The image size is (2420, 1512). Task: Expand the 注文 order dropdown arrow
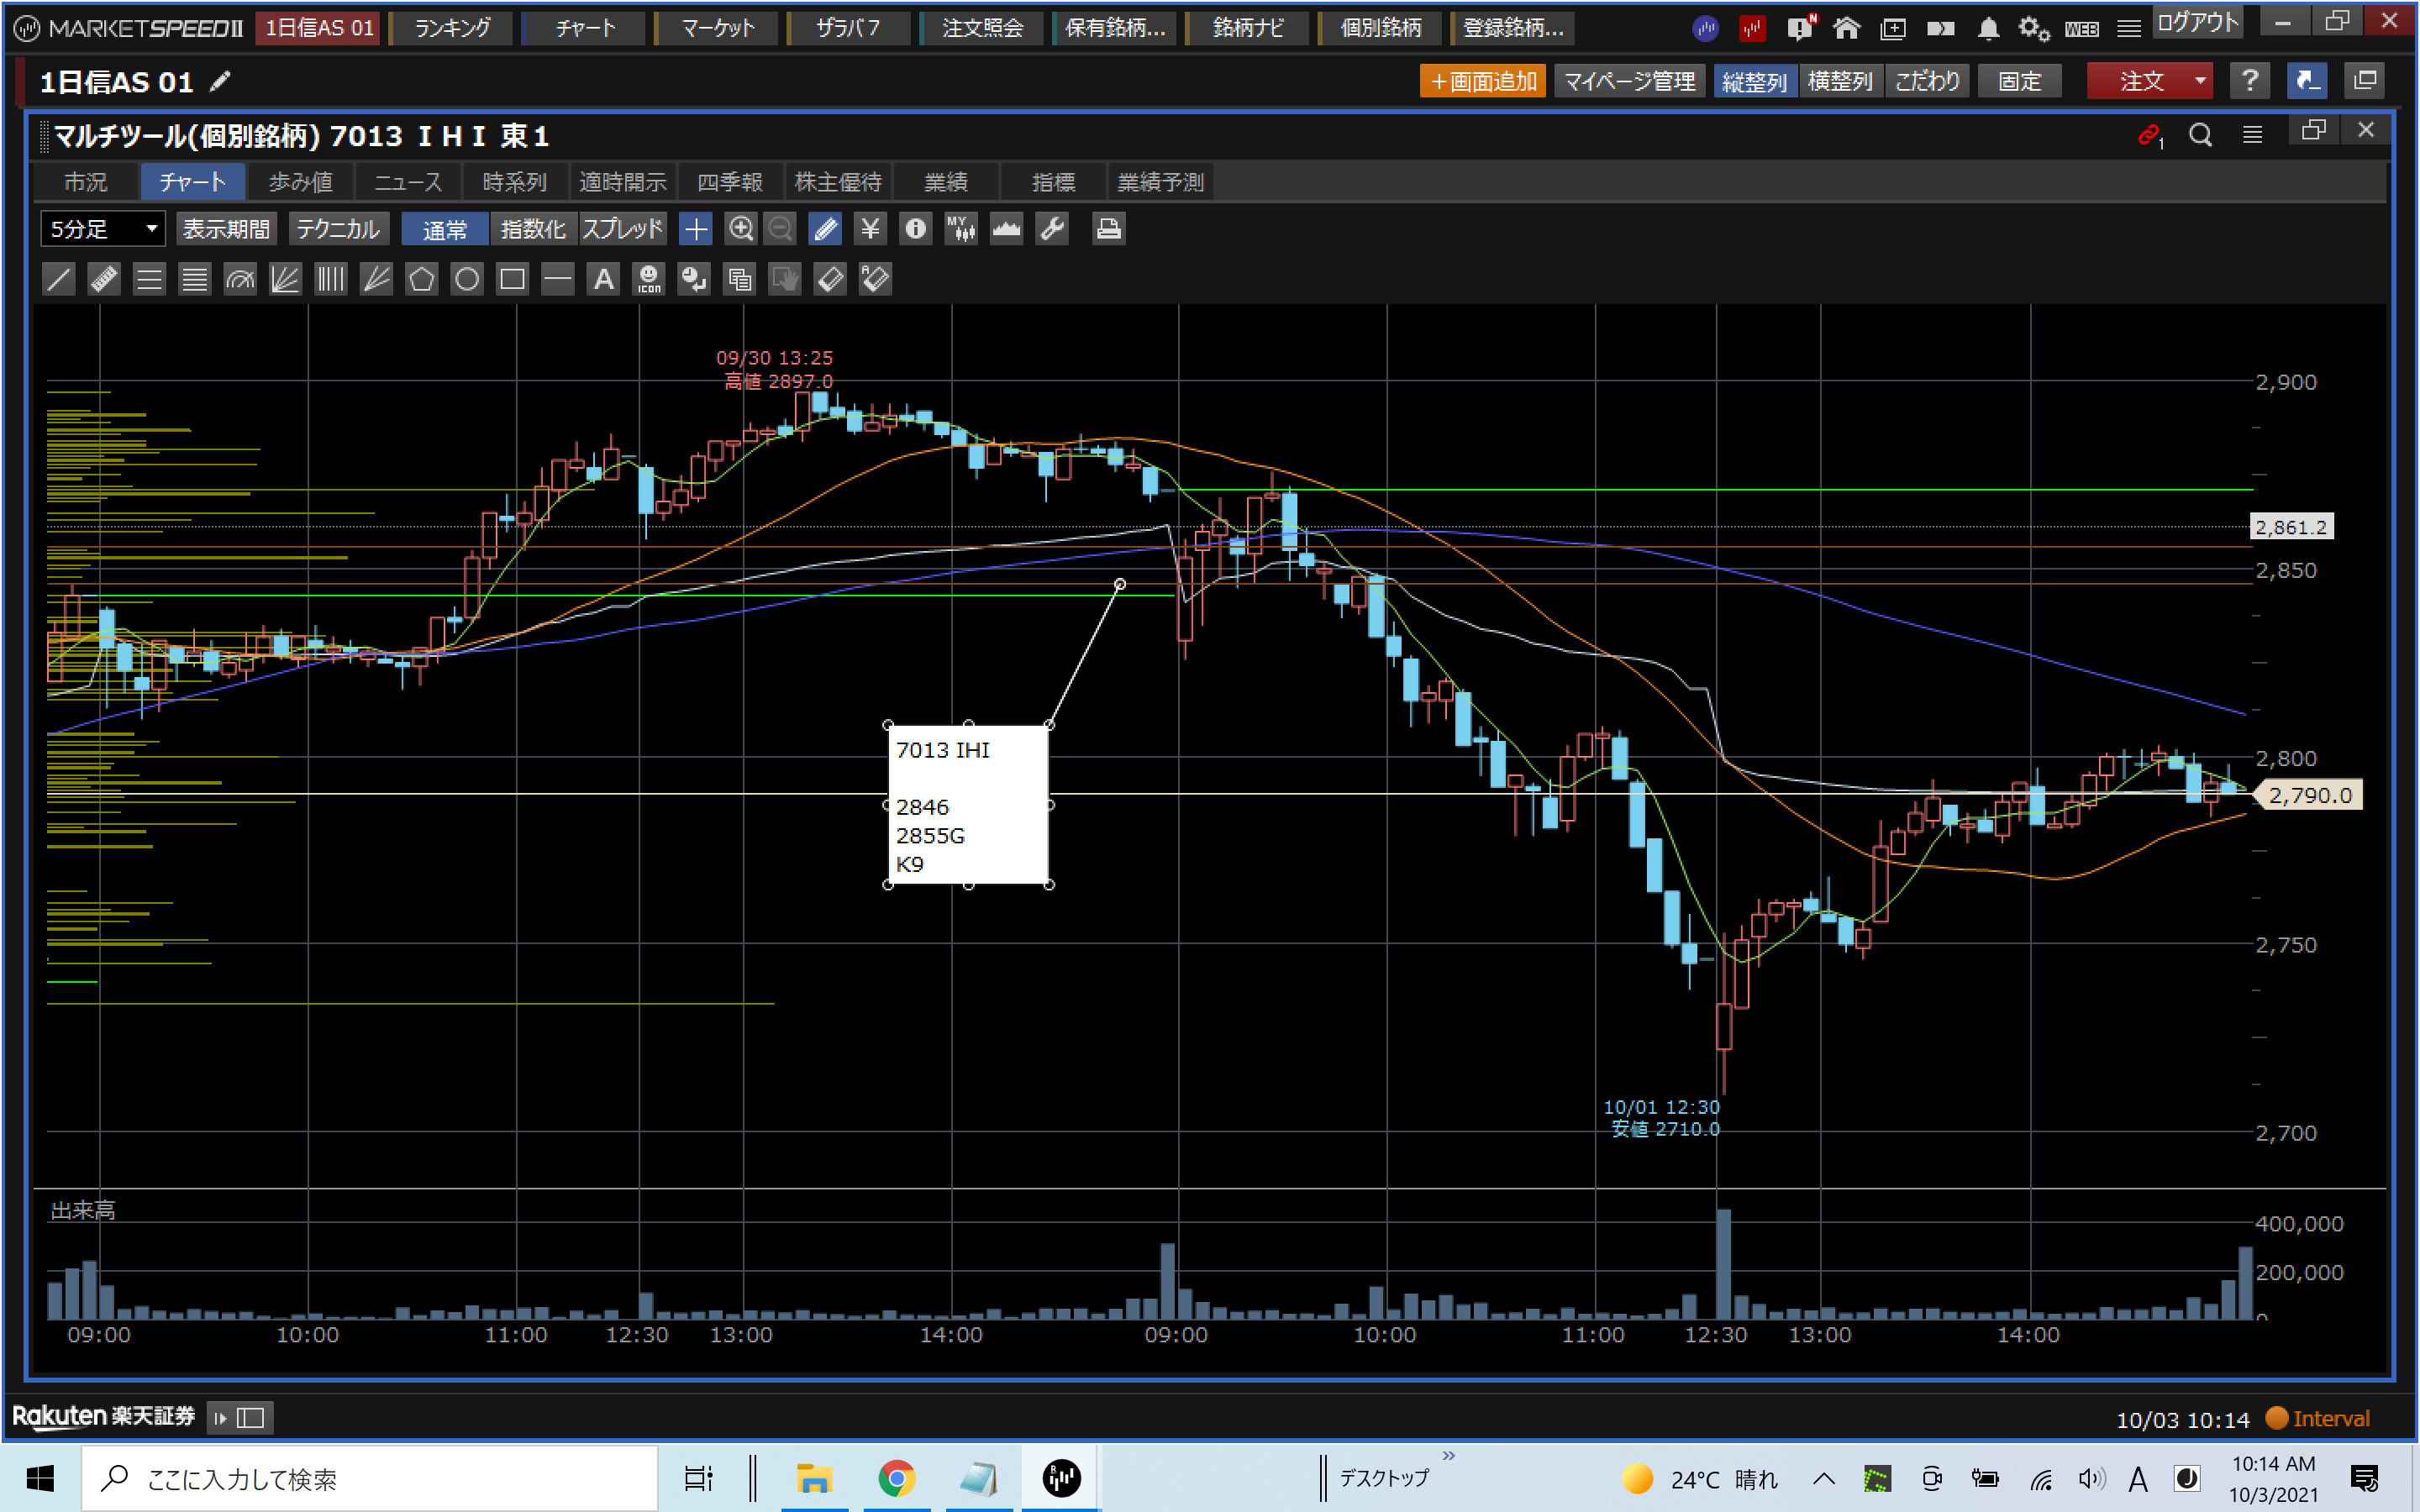(2199, 81)
